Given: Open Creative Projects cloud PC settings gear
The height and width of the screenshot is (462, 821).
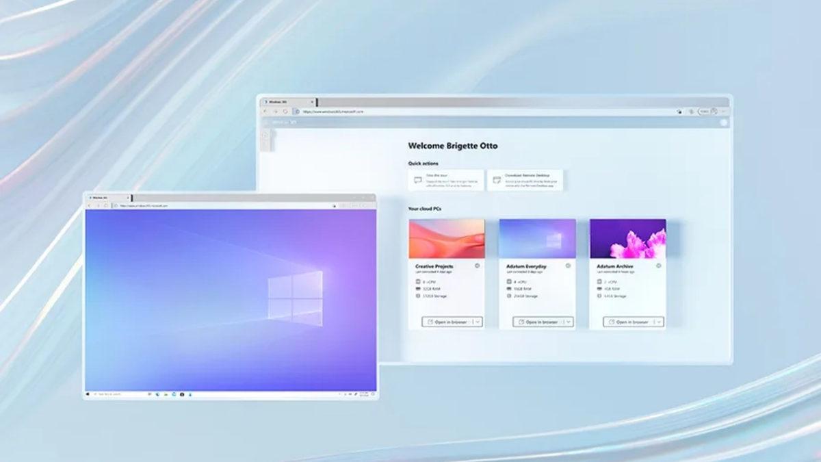Looking at the screenshot, I should coord(478,265).
